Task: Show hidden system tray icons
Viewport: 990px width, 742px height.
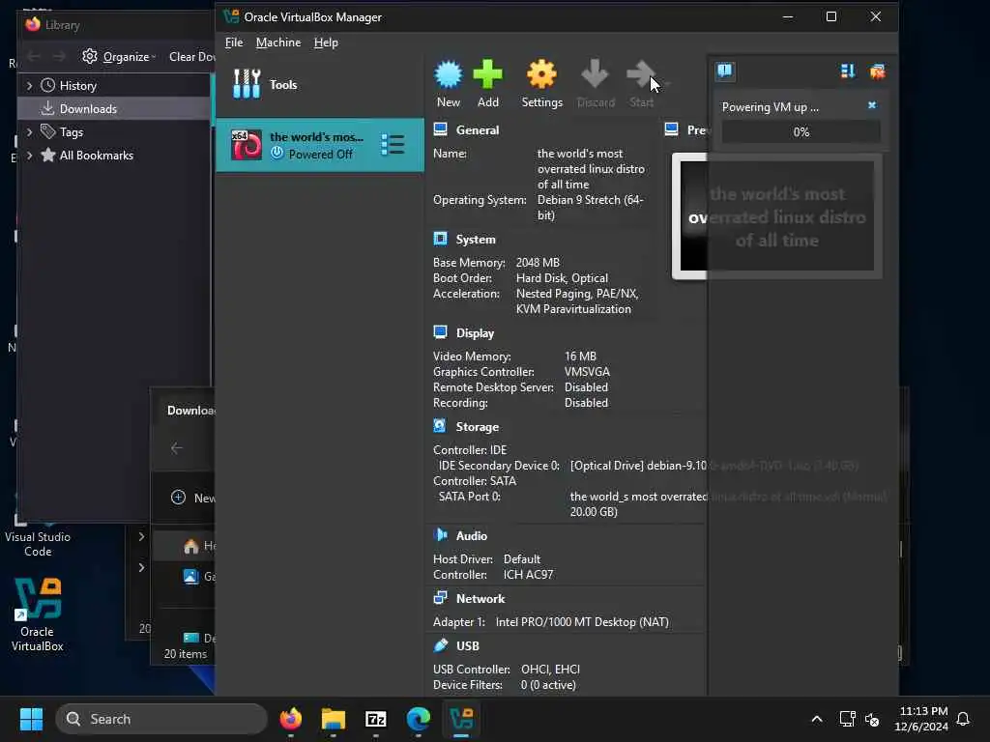Action: coord(816,719)
